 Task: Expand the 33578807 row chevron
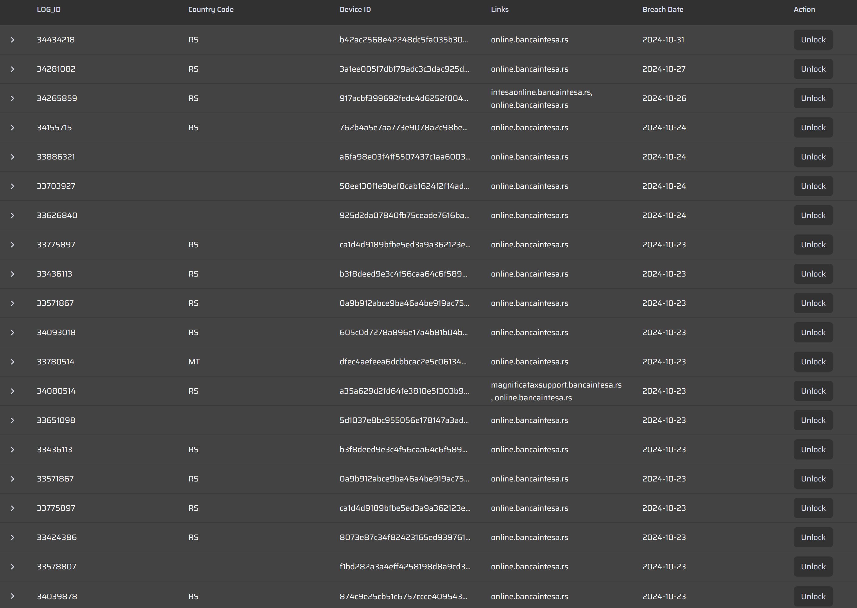tap(12, 567)
